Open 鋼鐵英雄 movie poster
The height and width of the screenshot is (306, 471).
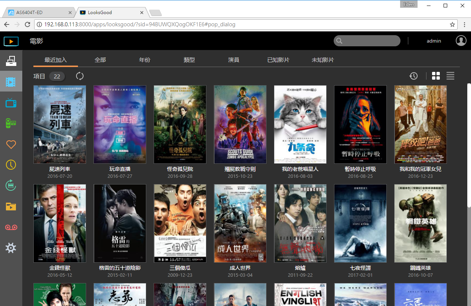pyautogui.click(x=421, y=223)
